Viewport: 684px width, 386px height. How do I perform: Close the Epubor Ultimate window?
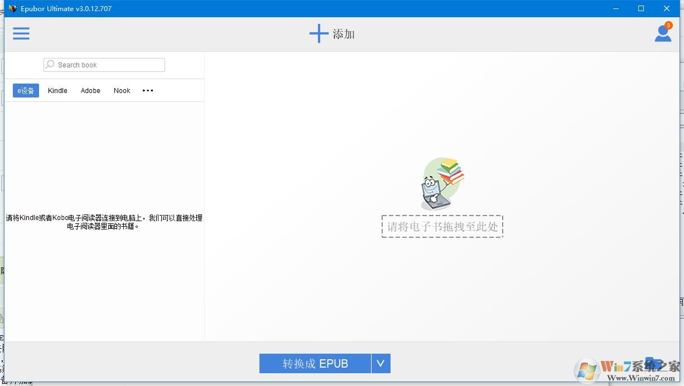click(667, 8)
